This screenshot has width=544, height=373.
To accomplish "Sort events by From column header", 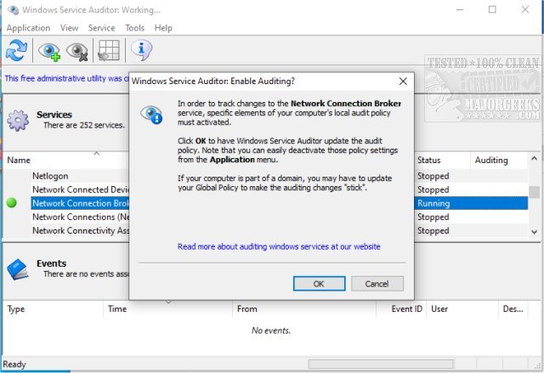I will click(x=304, y=309).
